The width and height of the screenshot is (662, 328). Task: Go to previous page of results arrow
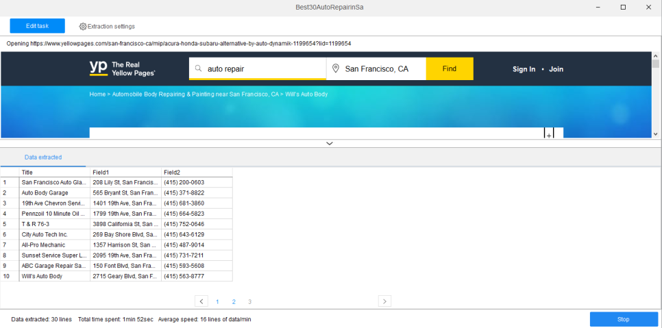pyautogui.click(x=201, y=301)
